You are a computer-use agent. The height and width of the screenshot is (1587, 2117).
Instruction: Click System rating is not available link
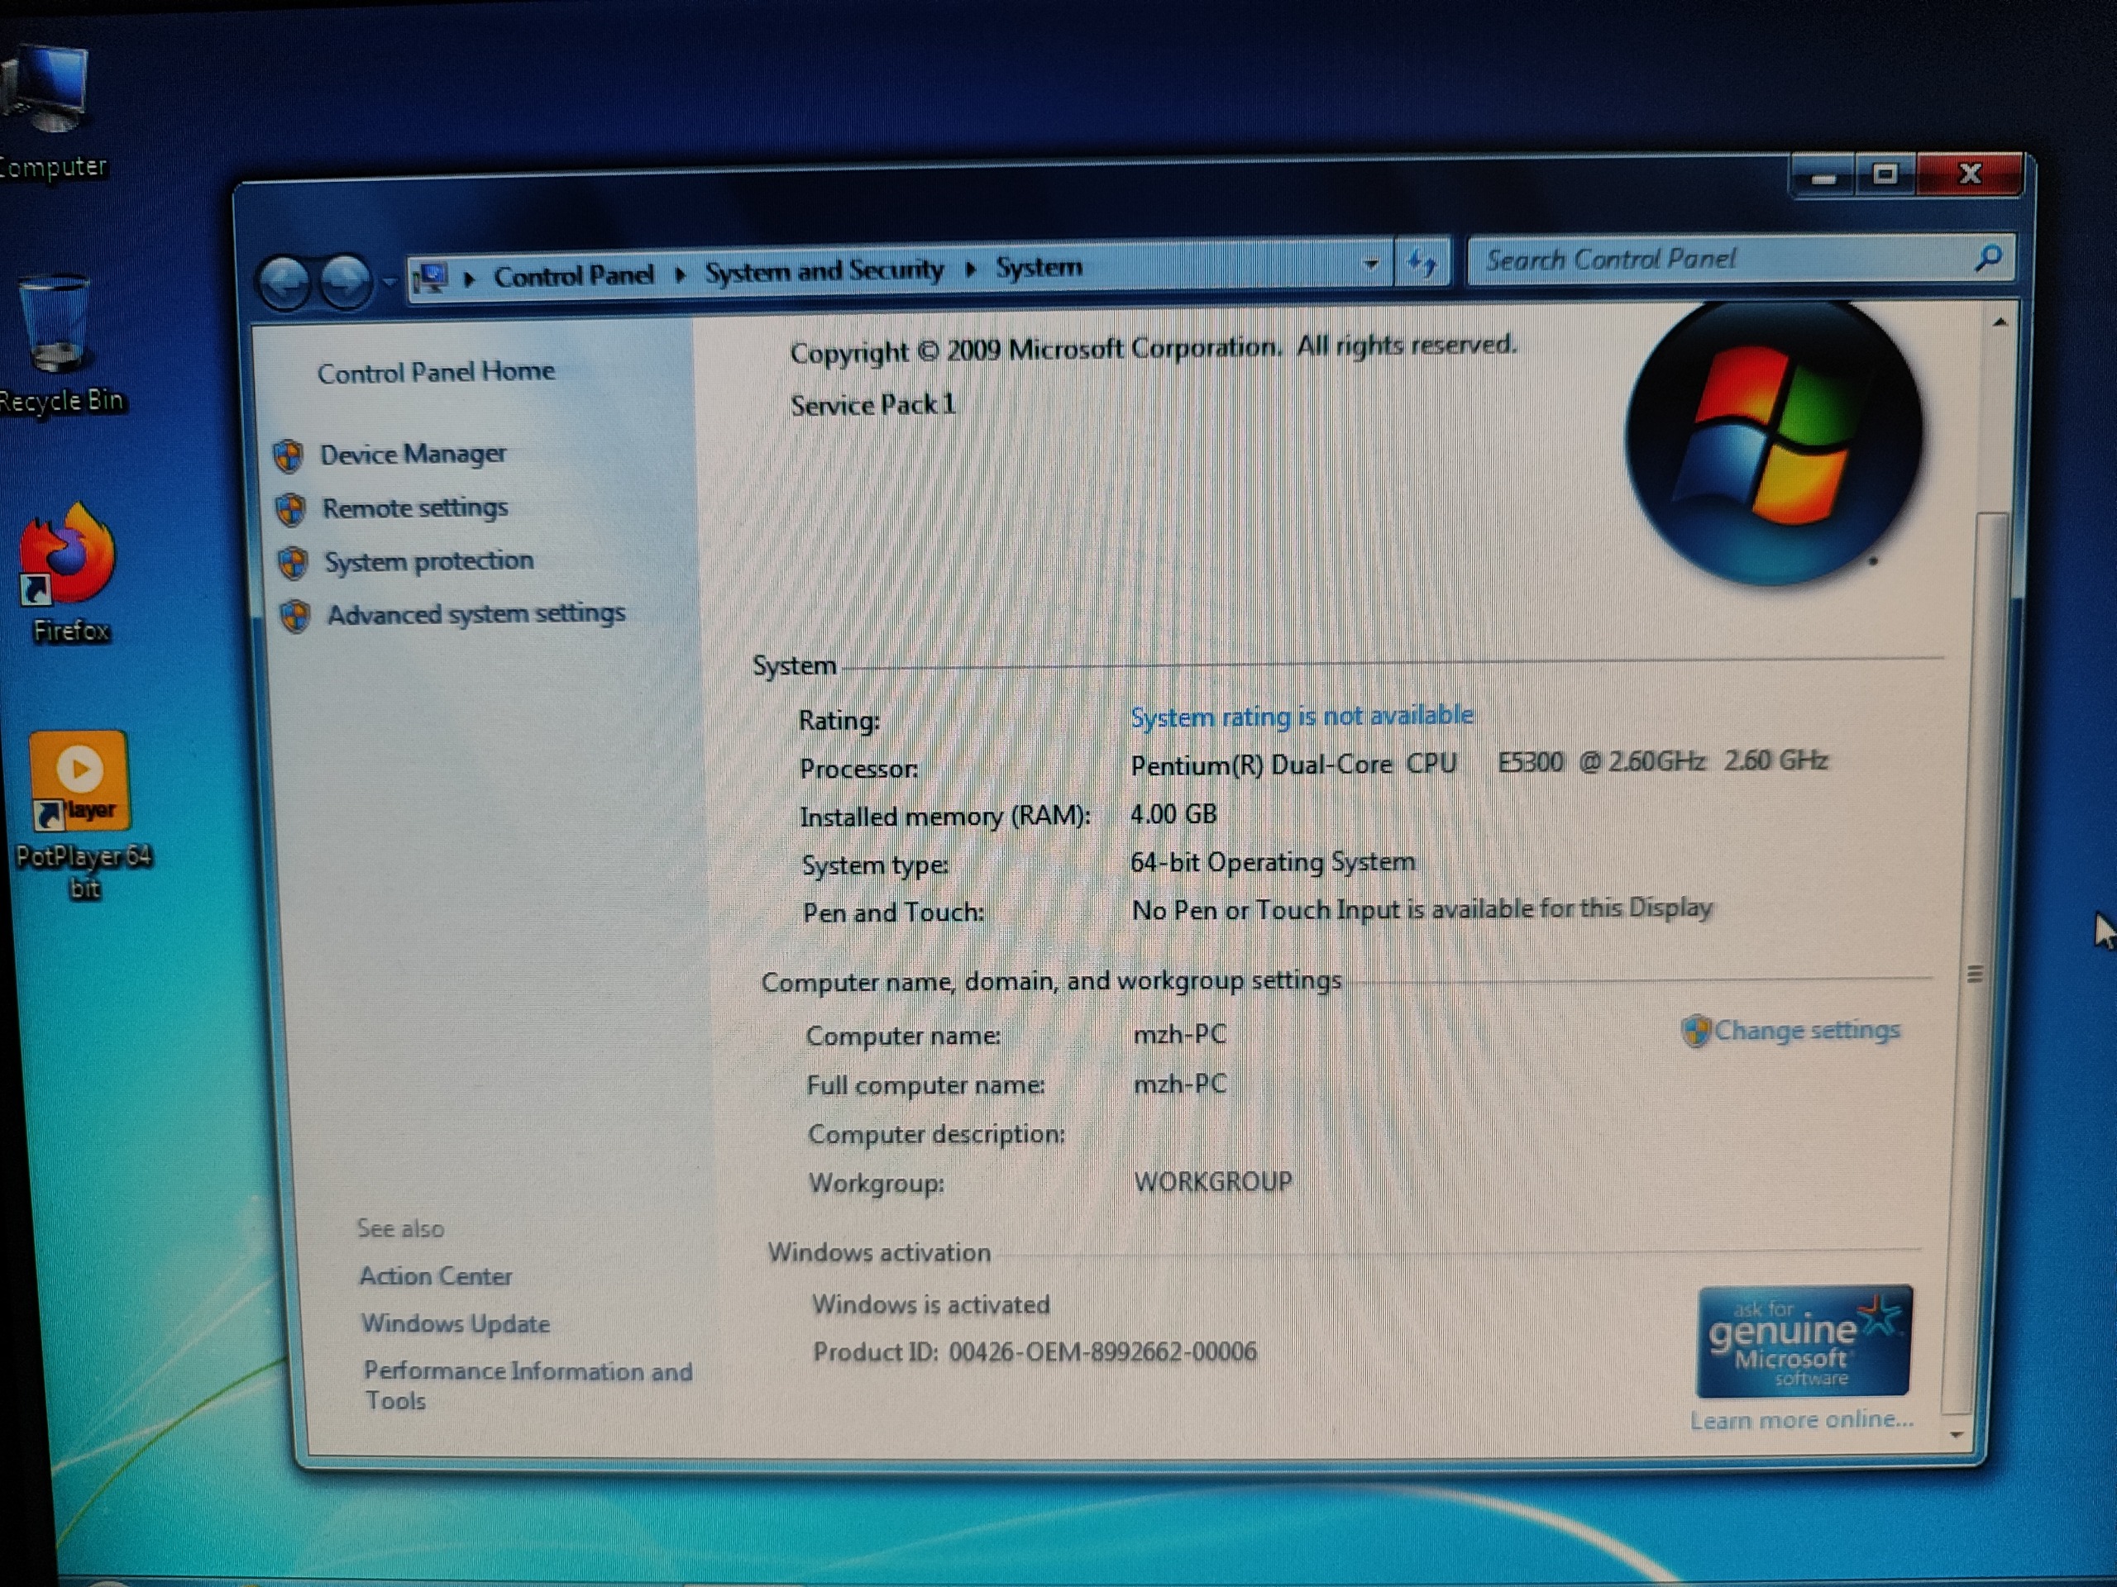point(1301,717)
